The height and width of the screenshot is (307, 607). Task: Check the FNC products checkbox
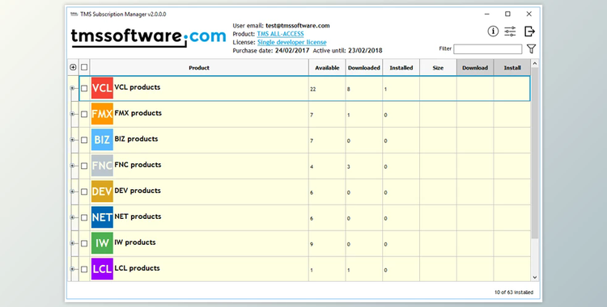pyautogui.click(x=84, y=166)
